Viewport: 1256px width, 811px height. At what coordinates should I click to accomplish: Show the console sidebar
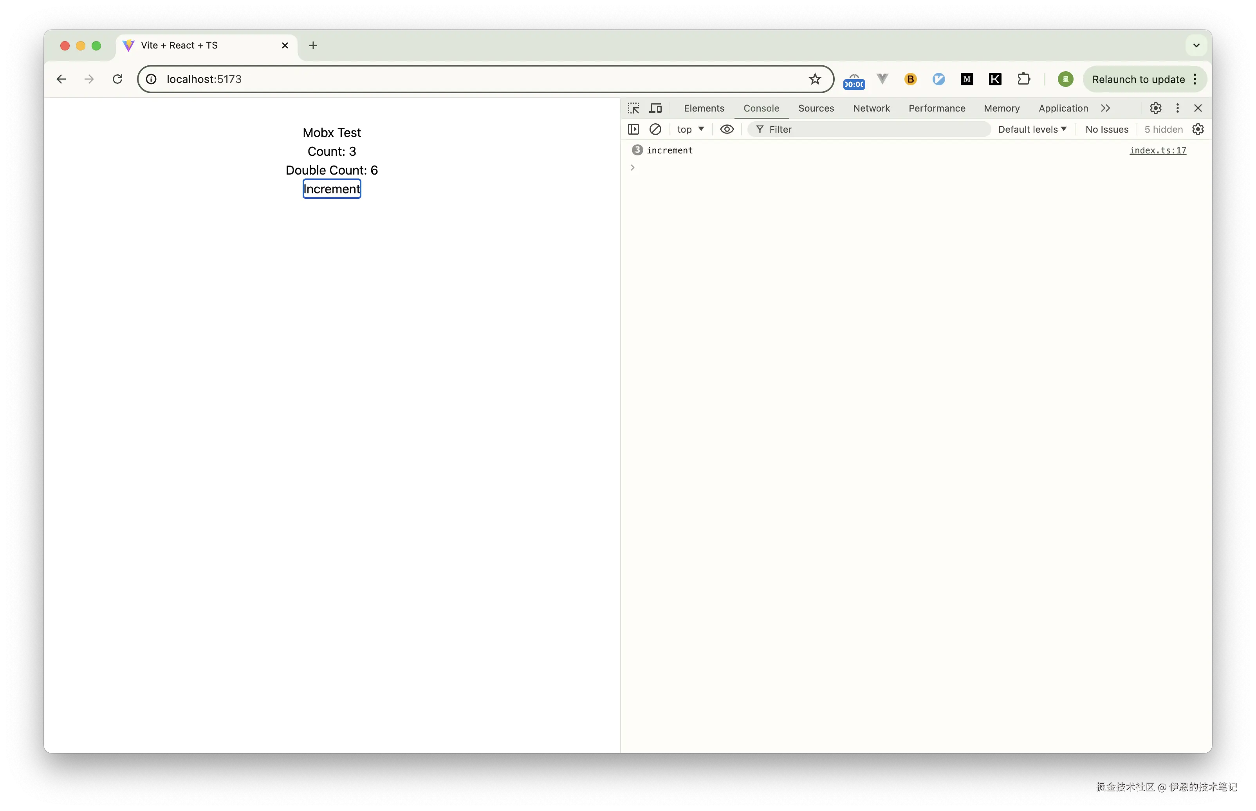click(x=633, y=129)
